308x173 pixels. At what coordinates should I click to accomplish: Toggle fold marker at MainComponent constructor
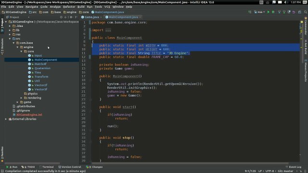pyautogui.click(x=90, y=80)
